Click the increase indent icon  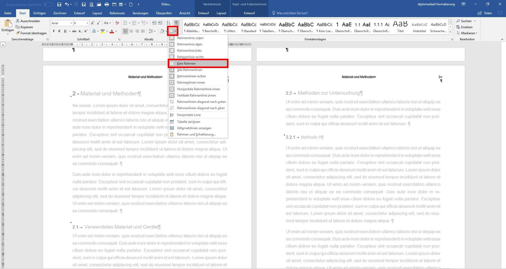(x=160, y=23)
